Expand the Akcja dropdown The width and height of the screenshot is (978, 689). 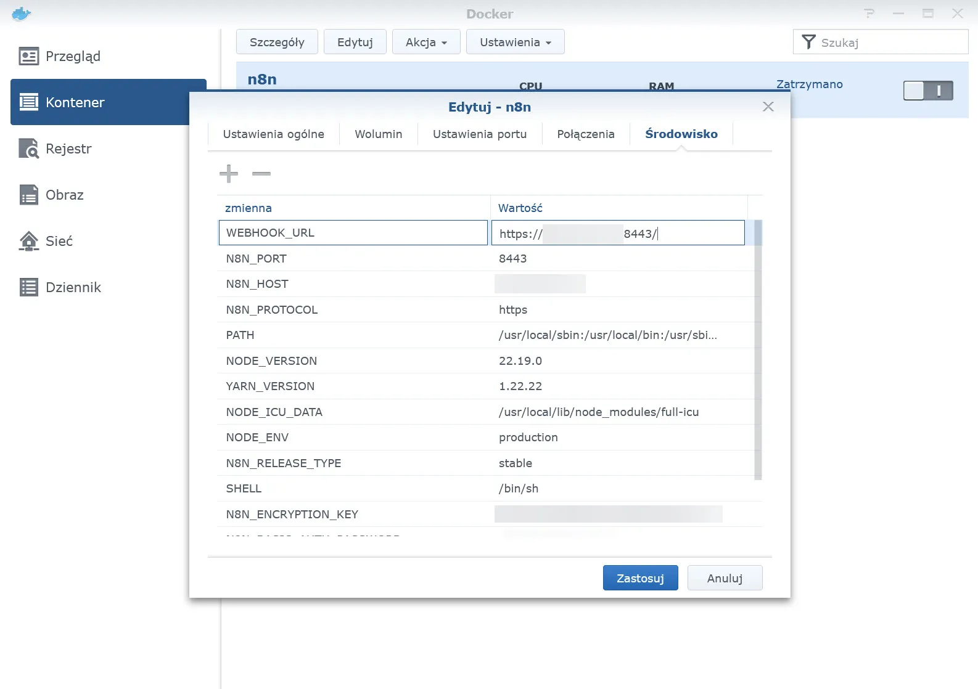coord(426,42)
